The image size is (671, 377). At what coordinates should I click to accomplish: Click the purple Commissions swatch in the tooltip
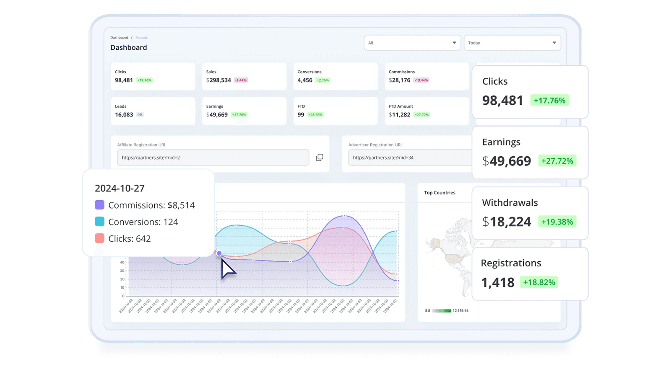click(x=99, y=205)
